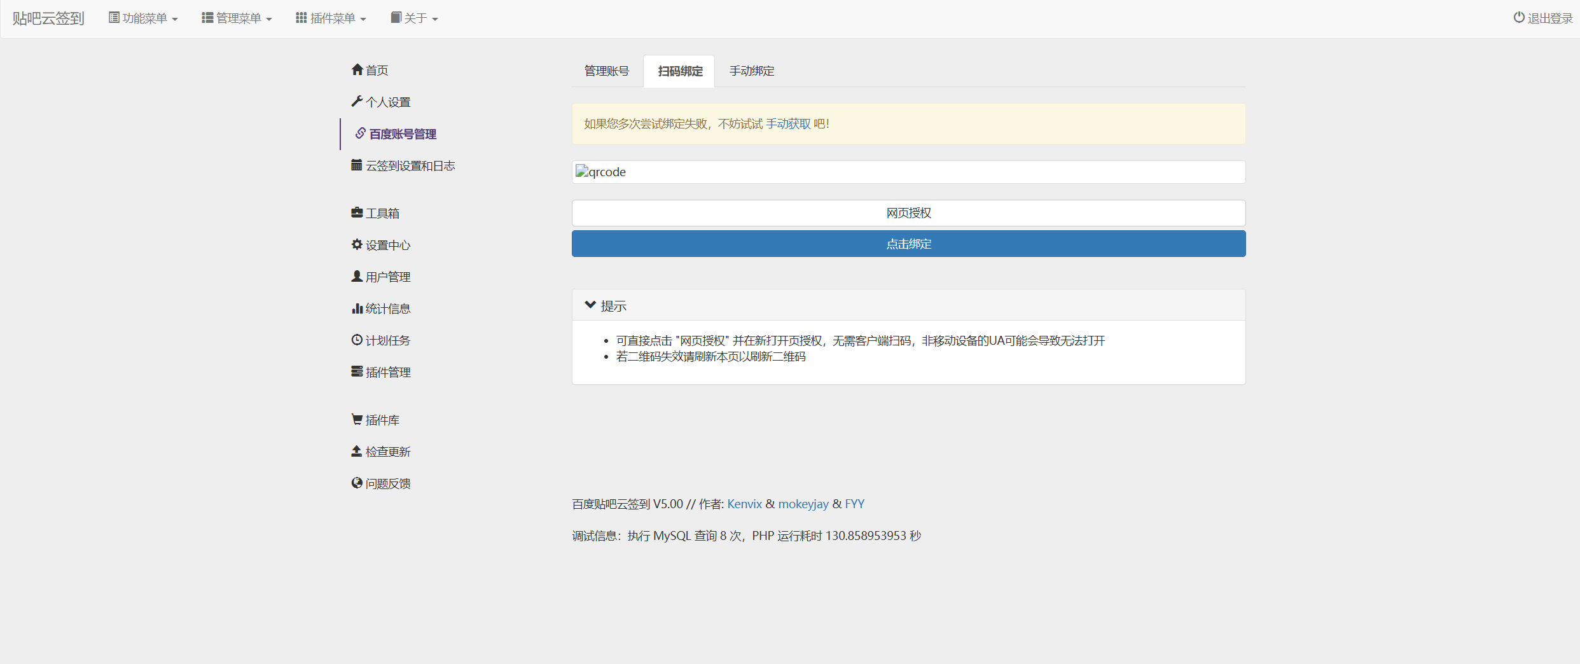This screenshot has height=664, width=1580.
Task: Open the Kenvix author link
Action: click(x=745, y=503)
